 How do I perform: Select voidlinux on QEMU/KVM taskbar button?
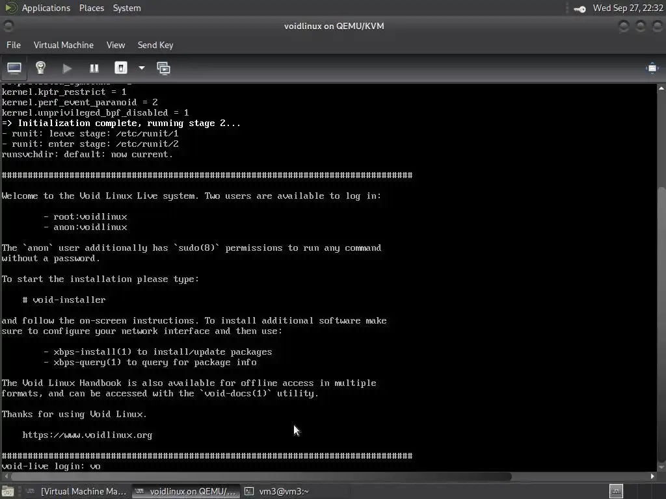coord(185,491)
